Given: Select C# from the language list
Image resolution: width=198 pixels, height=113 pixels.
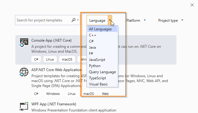Looking at the screenshot, I should [x=102, y=41].
